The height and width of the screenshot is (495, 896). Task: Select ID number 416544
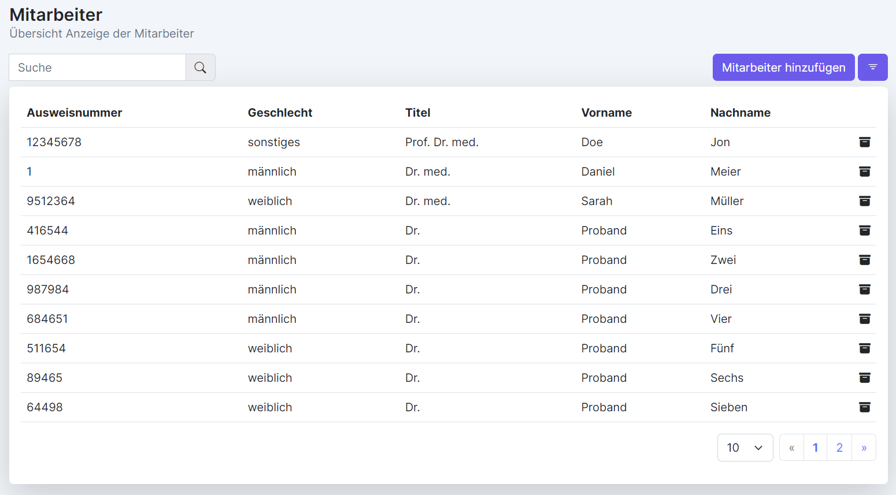[47, 230]
